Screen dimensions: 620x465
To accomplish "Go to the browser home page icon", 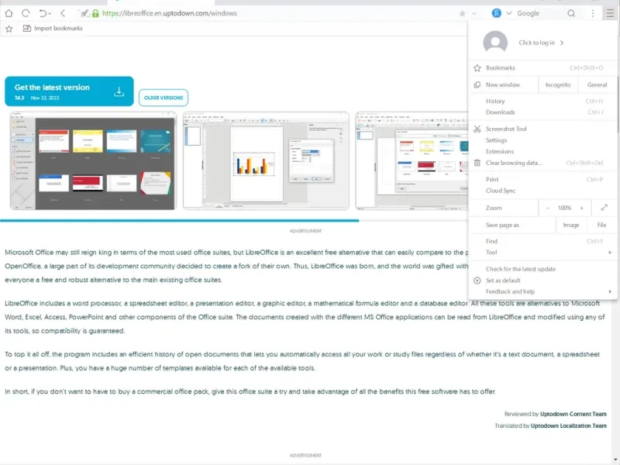I will (x=9, y=13).
